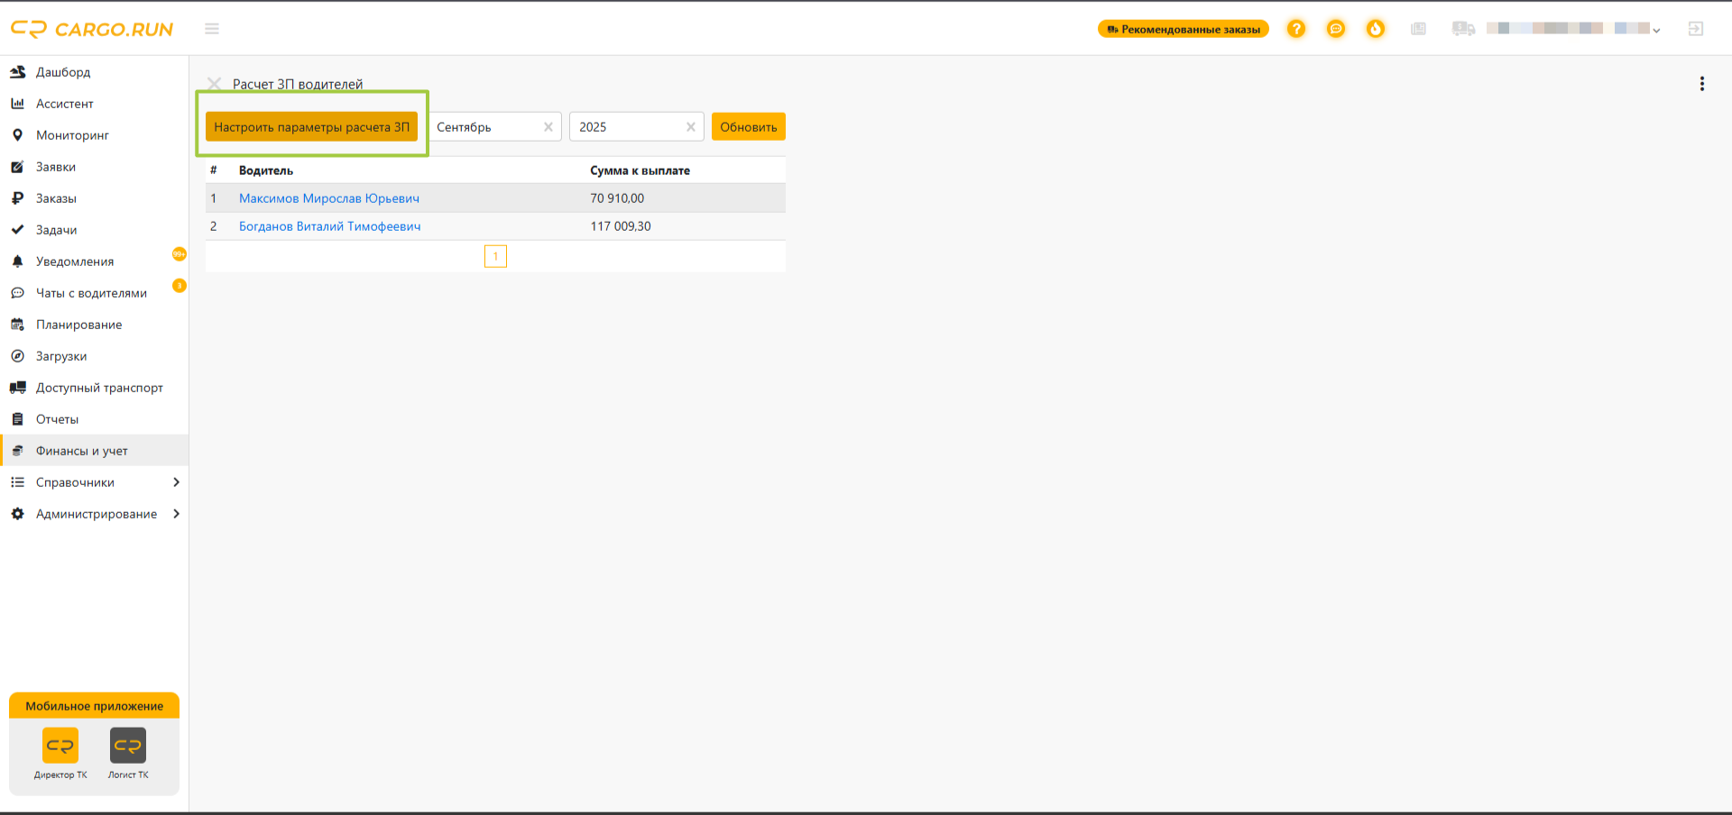Click the Загрузки compass icon

17,356
